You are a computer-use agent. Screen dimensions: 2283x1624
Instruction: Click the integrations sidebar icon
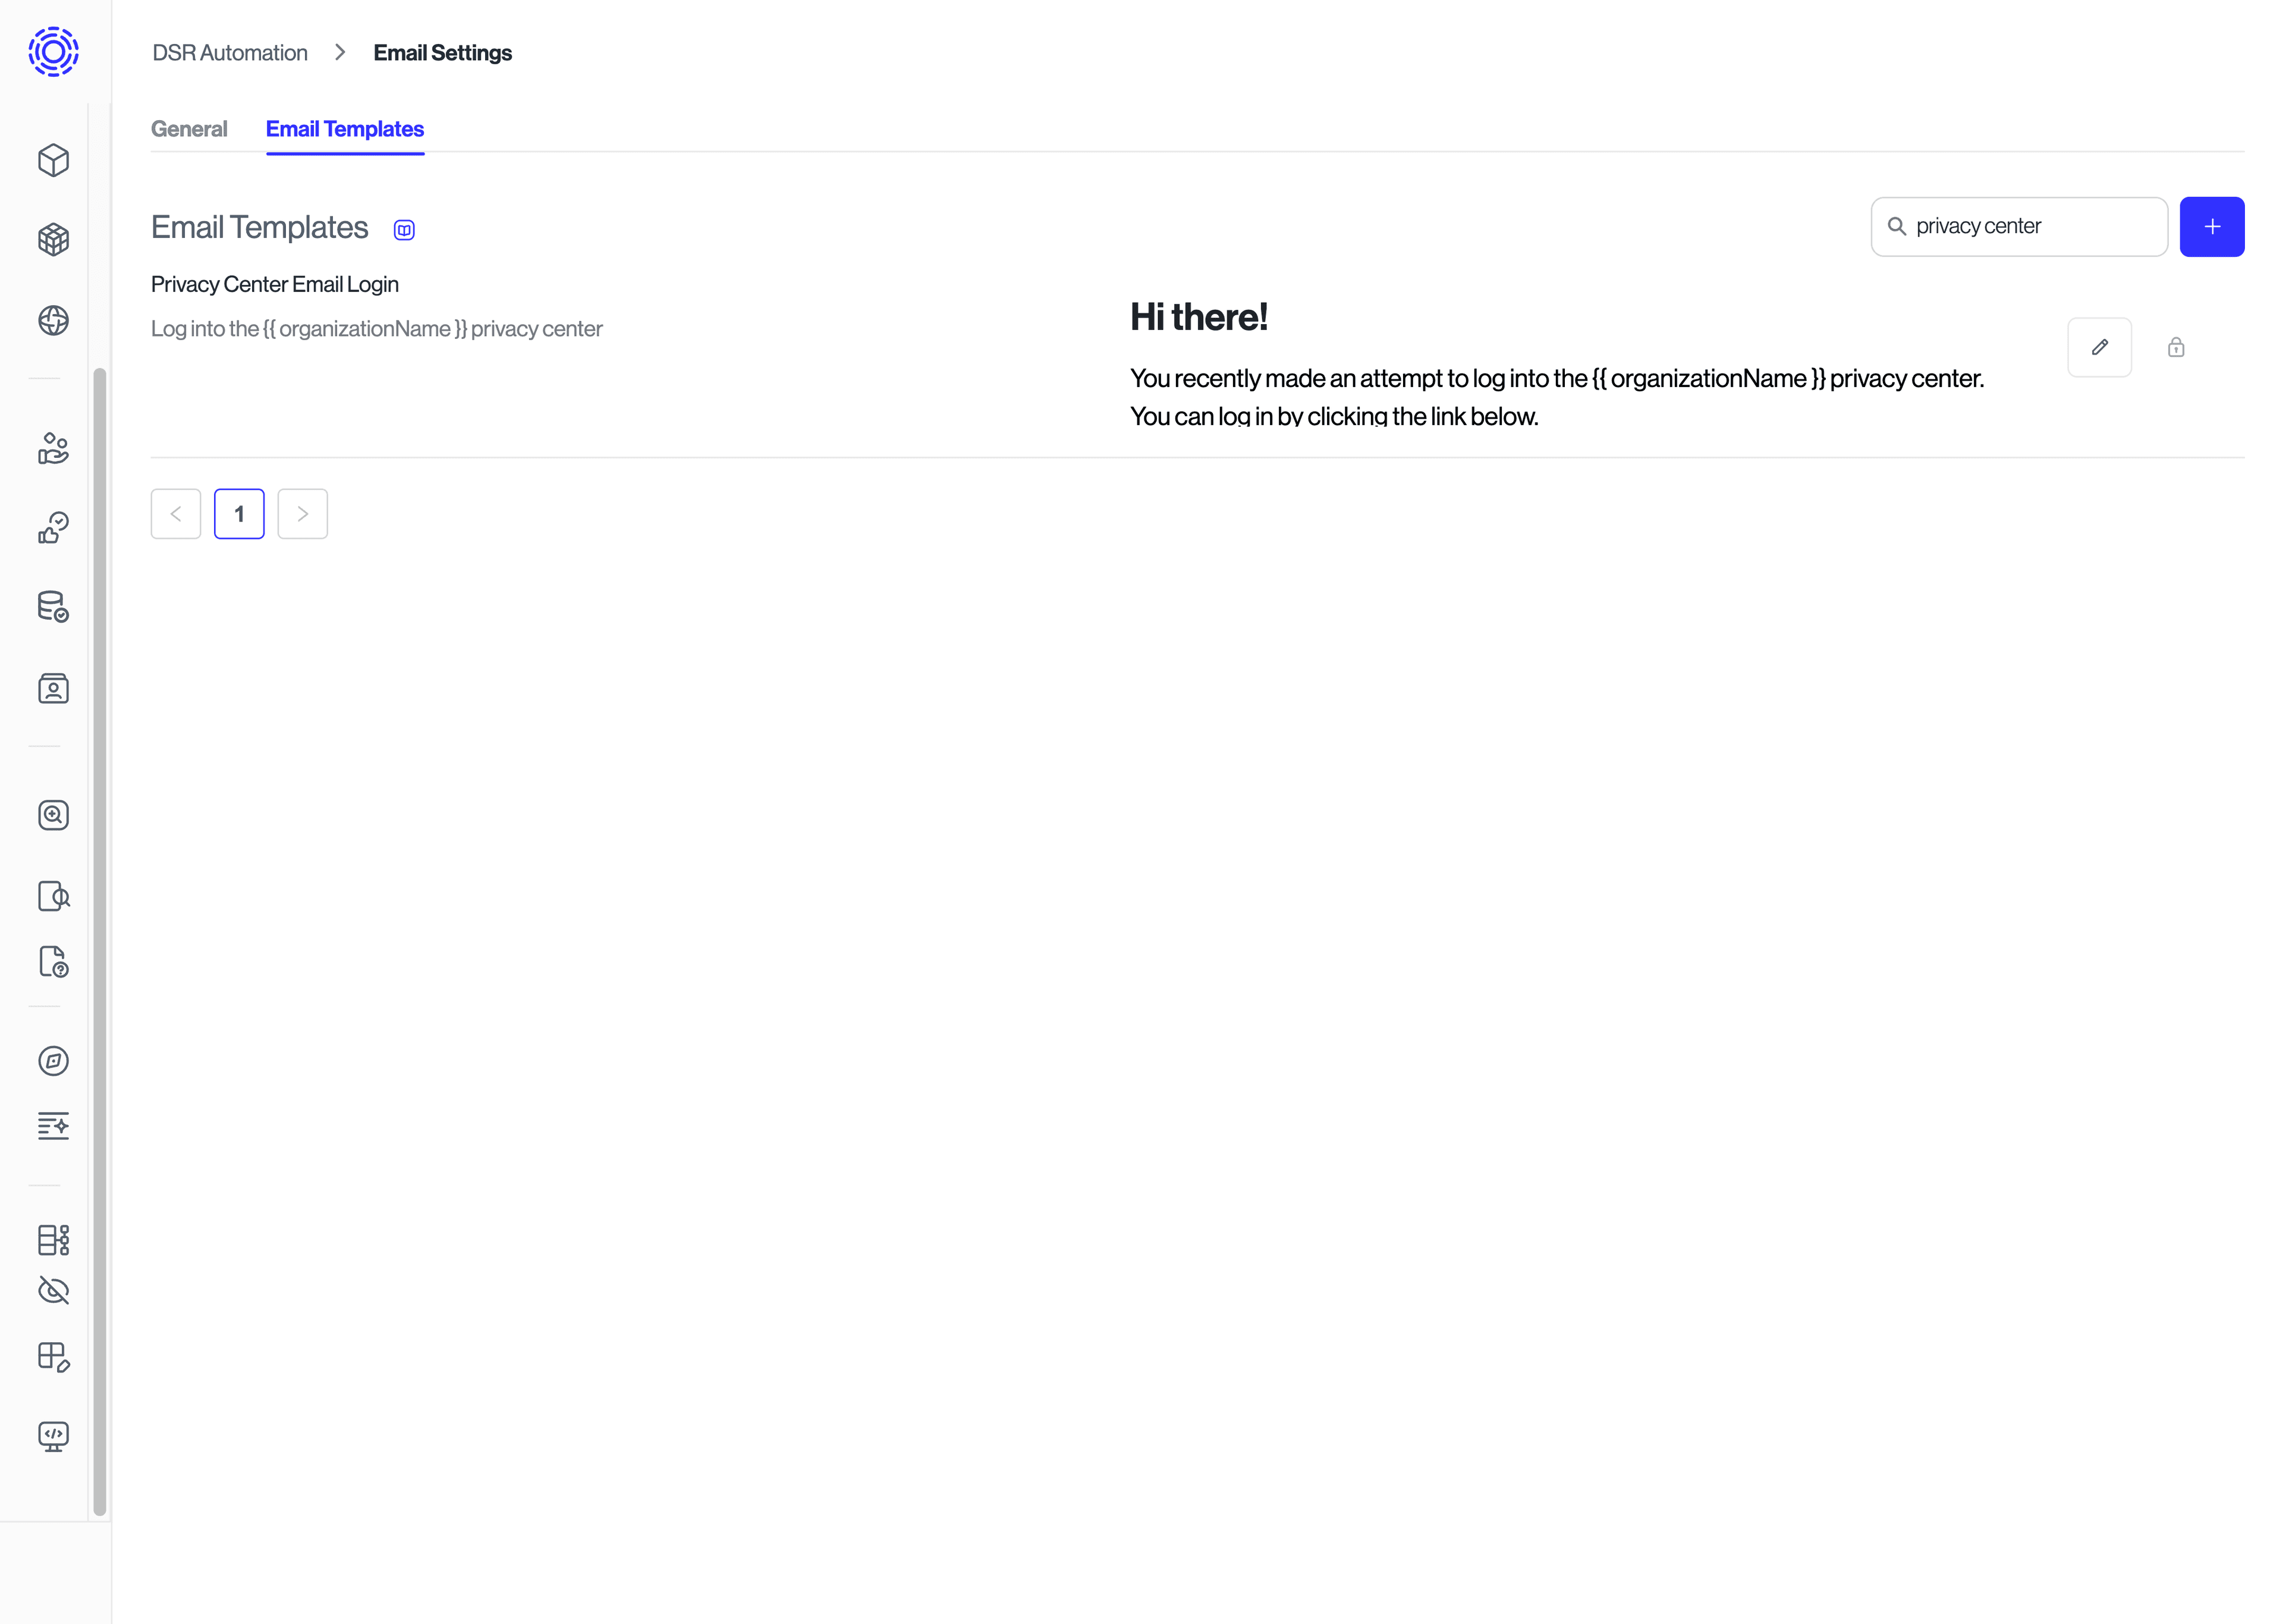coord(53,1239)
